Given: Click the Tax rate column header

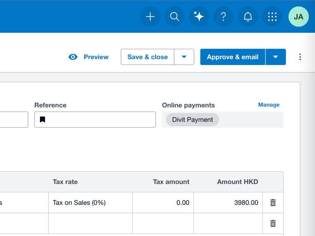Looking at the screenshot, I should [x=65, y=182].
